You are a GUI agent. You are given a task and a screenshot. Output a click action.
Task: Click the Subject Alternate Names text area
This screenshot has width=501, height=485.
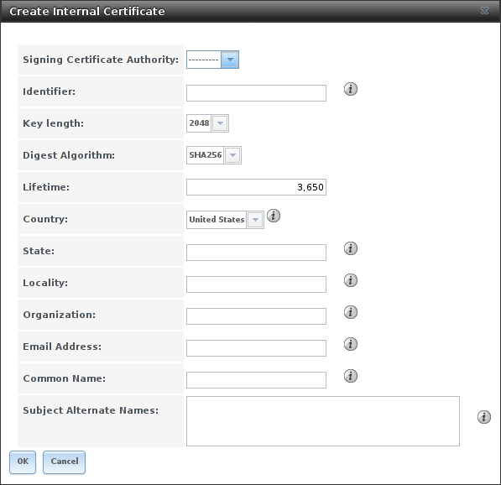coord(323,421)
